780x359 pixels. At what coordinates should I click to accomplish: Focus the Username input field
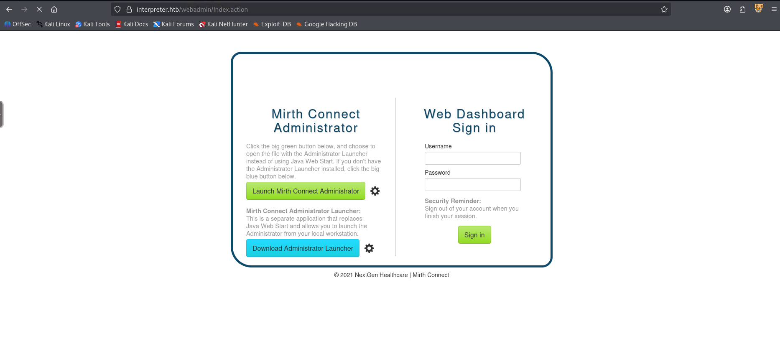(473, 158)
